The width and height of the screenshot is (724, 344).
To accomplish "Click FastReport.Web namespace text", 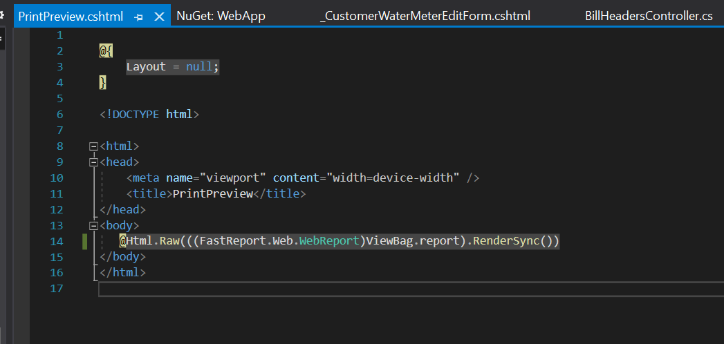I will [247, 241].
